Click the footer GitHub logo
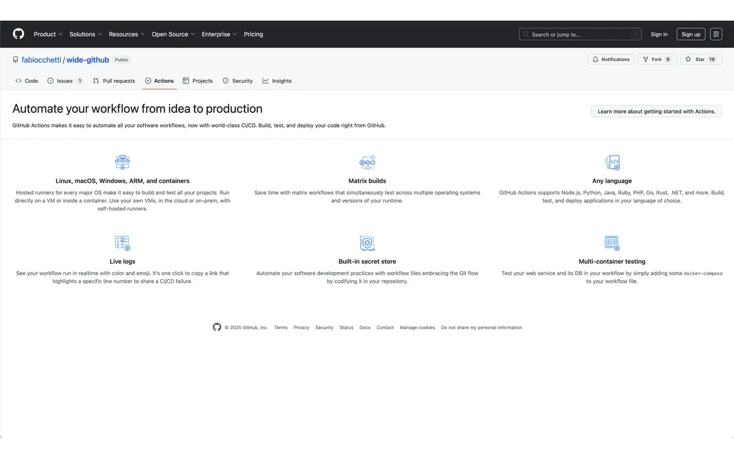This screenshot has height=458, width=734. pyautogui.click(x=217, y=327)
